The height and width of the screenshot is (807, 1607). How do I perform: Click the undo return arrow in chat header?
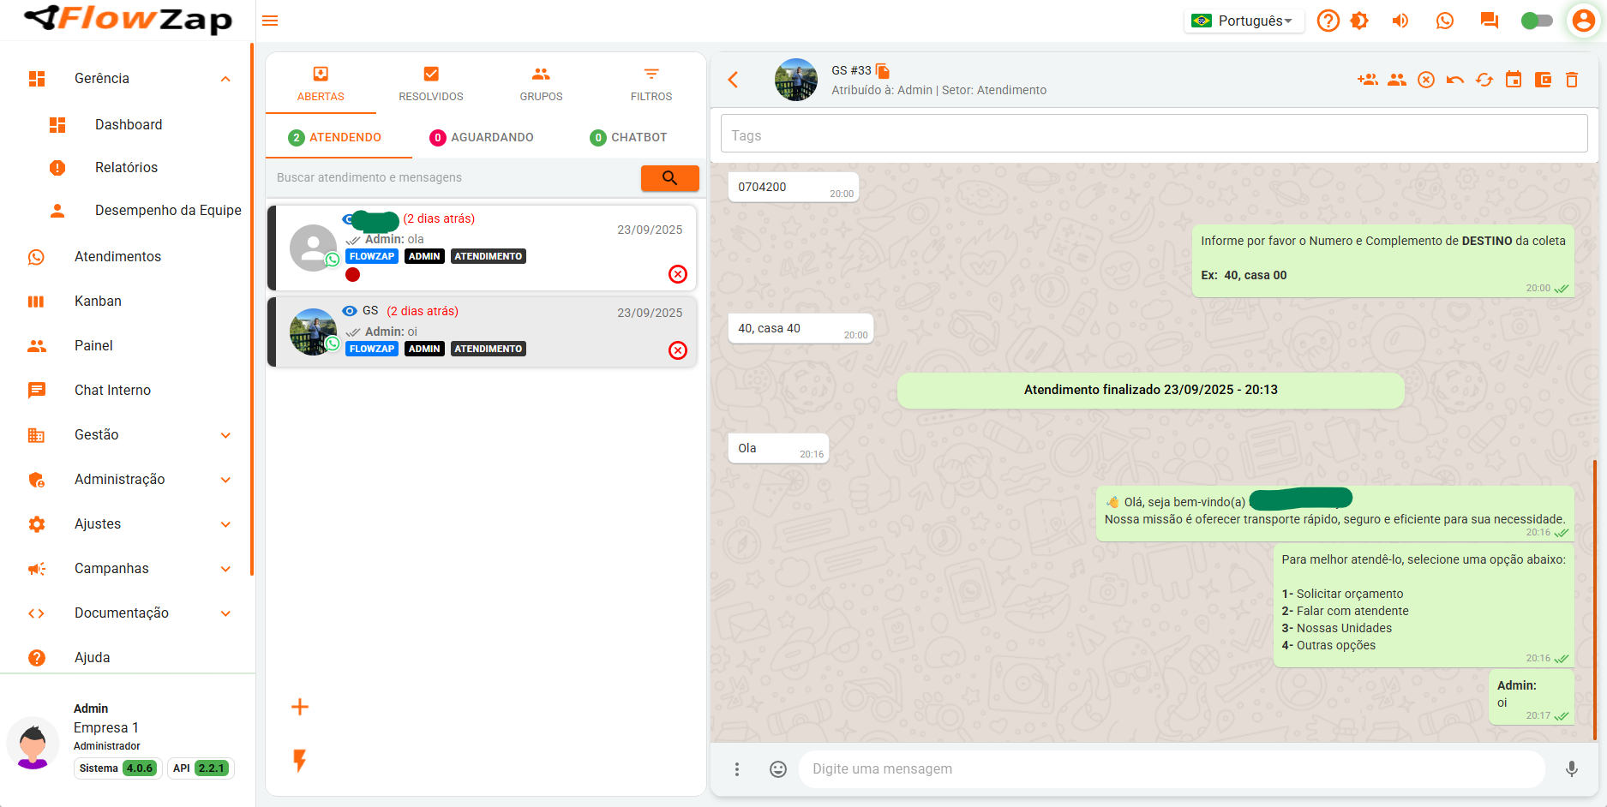tap(1455, 80)
